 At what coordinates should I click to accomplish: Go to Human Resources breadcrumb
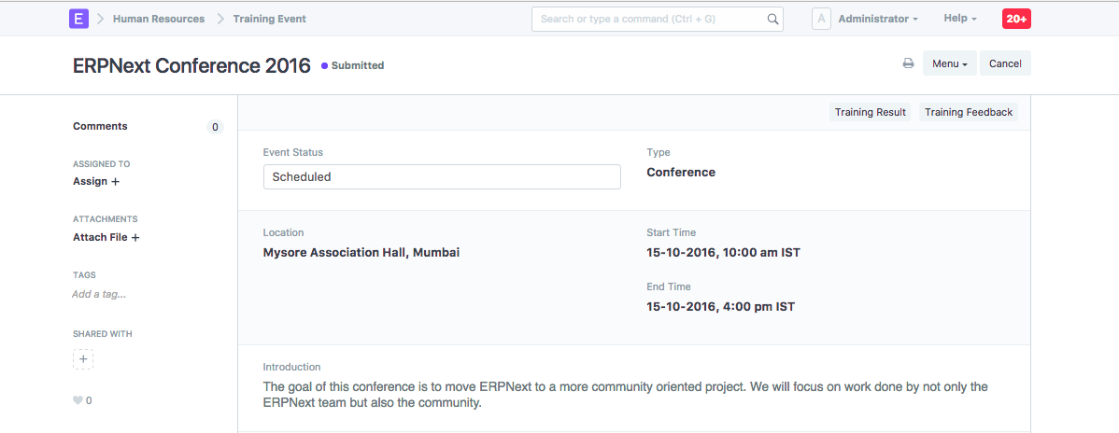(159, 19)
